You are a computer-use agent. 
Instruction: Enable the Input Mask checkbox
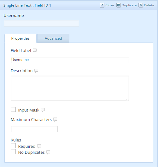13,109
